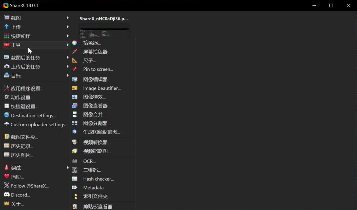This screenshot has width=357, height=210.
Task: Expand the 调试 submenu arrow
Action: 68,168
